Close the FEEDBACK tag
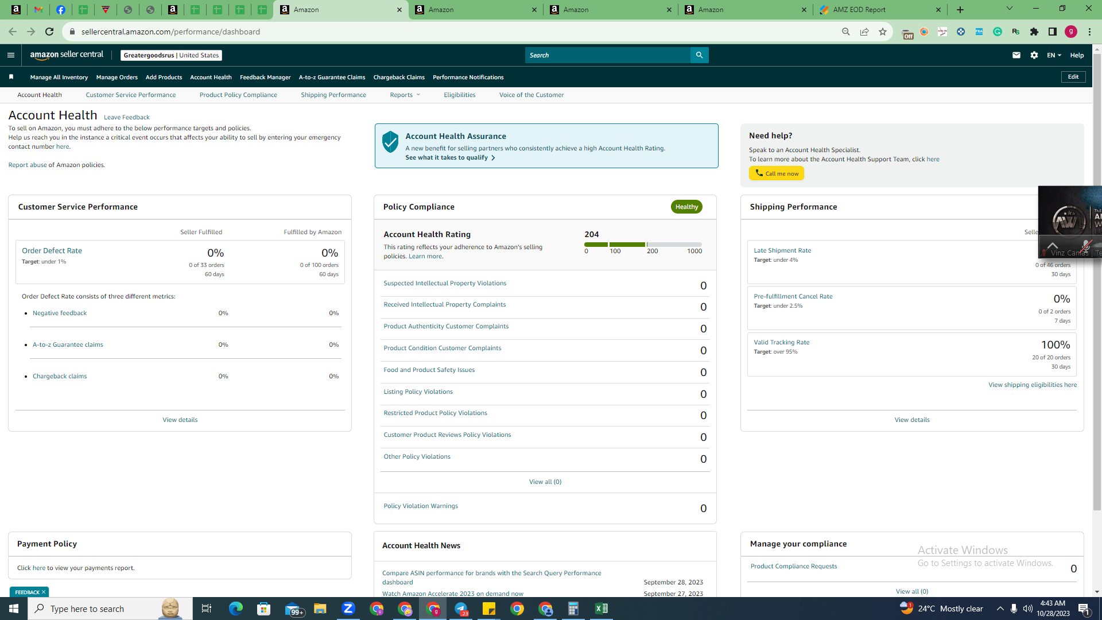 point(44,592)
